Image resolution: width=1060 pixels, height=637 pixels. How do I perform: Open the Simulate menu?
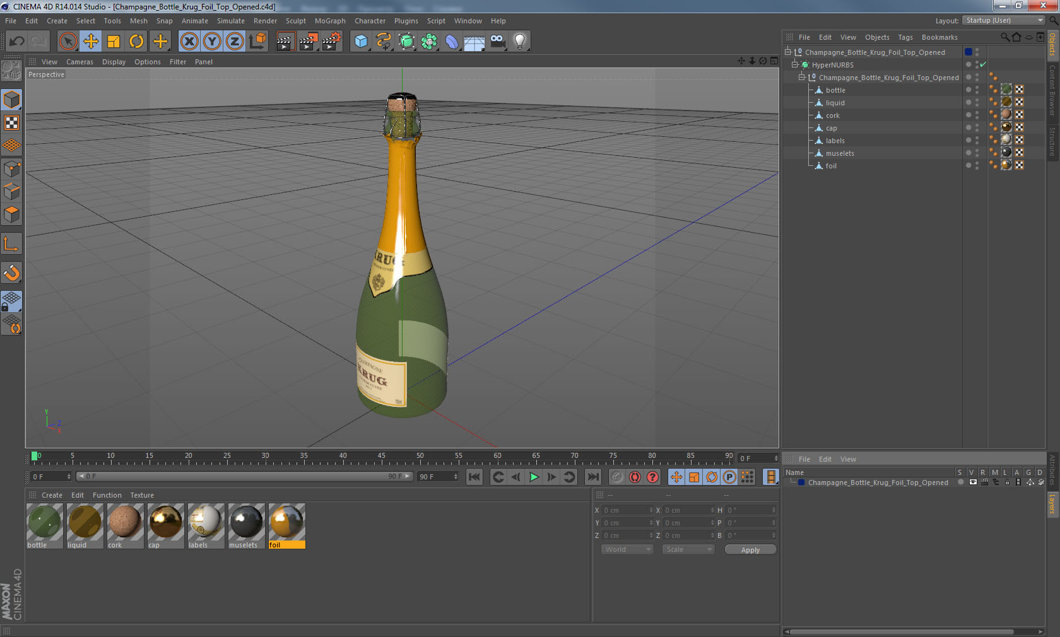pos(231,21)
